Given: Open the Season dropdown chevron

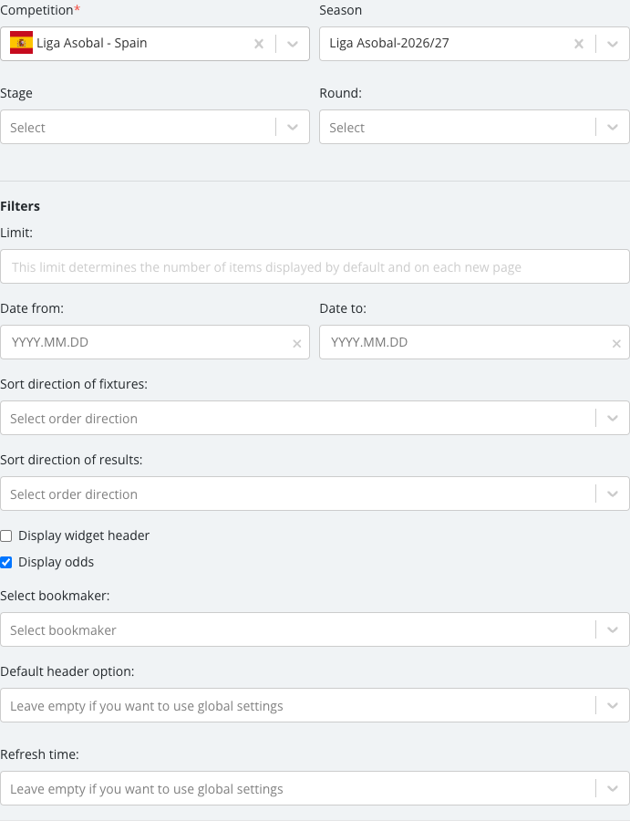Looking at the screenshot, I should coord(612,44).
